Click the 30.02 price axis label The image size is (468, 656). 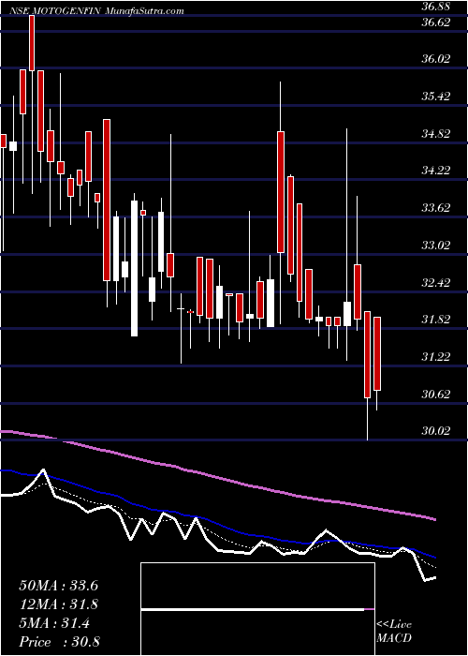[x=435, y=430]
